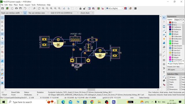Image resolution: width=185 pixels, height=104 pixels.
Task: Open the Route menu
Action: 21,5
